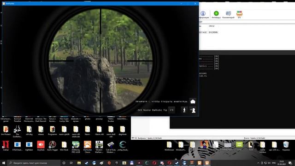Click the player profile icon in game HUD
This screenshot has height=166, width=295.
(x=193, y=110)
